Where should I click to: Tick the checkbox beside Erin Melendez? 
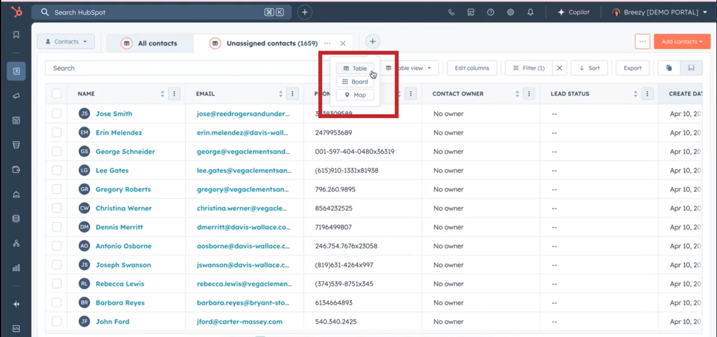pos(57,132)
